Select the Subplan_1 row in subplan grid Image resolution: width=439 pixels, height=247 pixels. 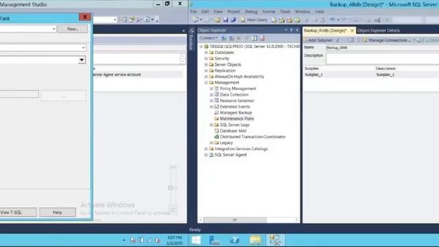(x=371, y=75)
